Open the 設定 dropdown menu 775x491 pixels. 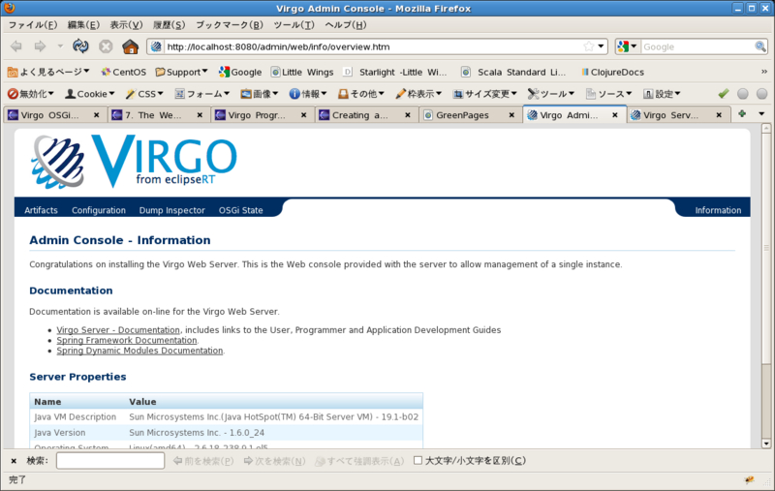(x=662, y=93)
